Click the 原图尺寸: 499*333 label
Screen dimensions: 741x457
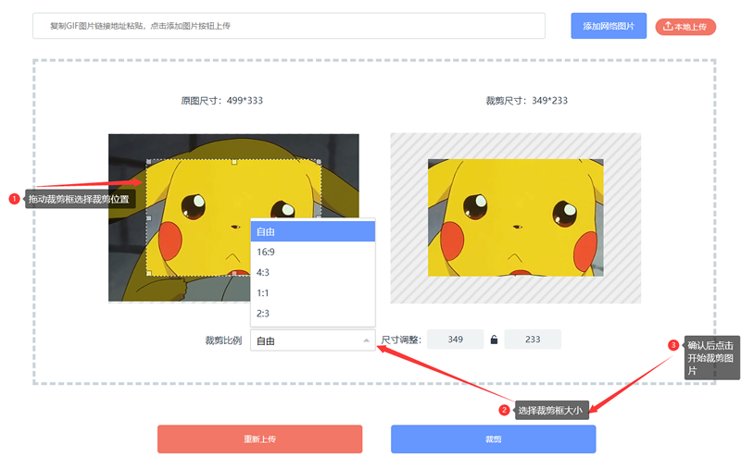coord(221,101)
